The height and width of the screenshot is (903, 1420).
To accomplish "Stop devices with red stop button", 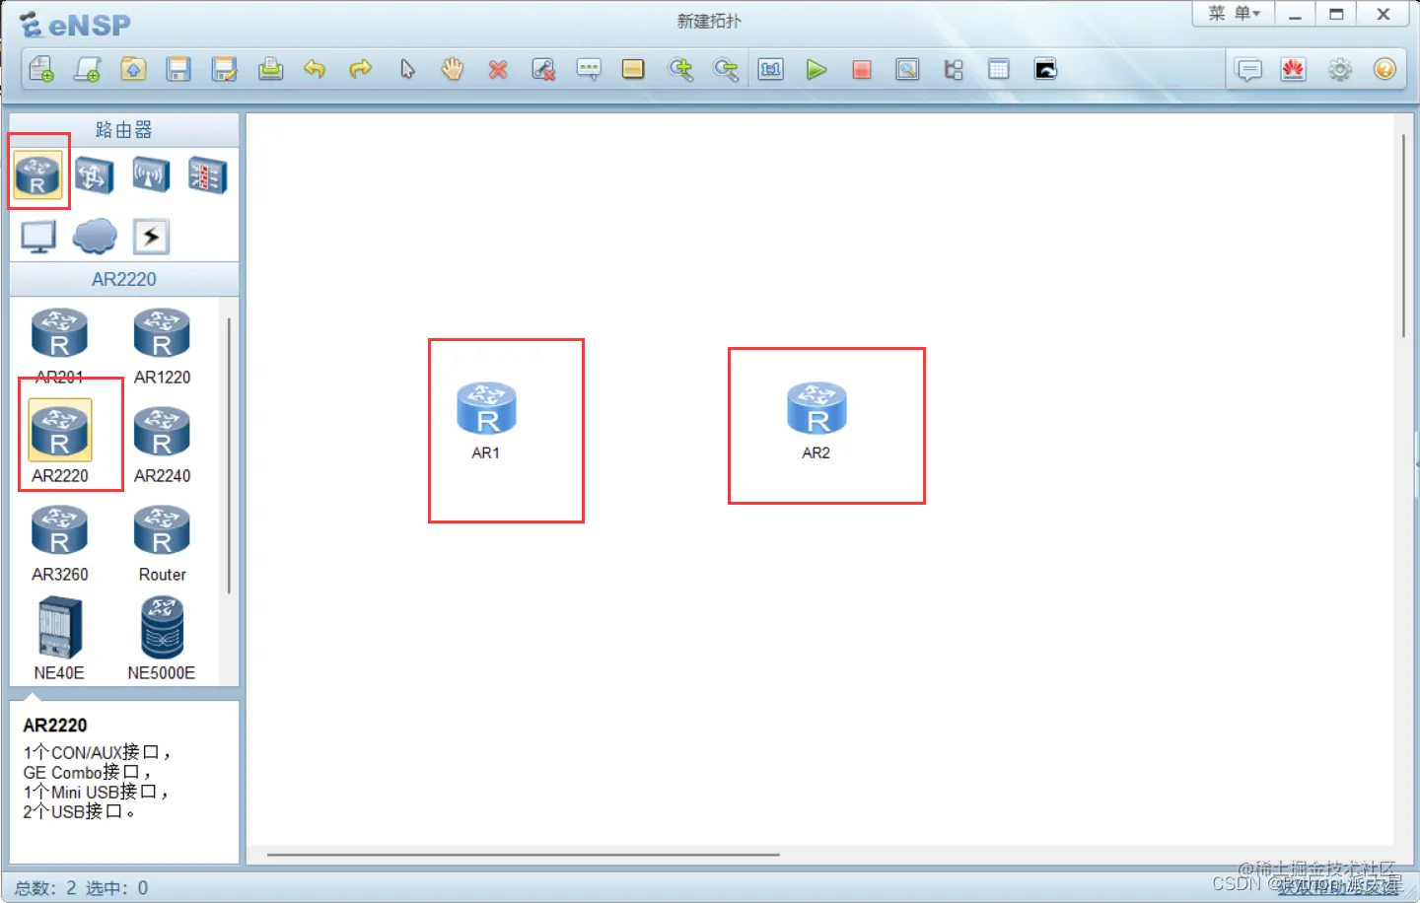I will pyautogui.click(x=862, y=69).
